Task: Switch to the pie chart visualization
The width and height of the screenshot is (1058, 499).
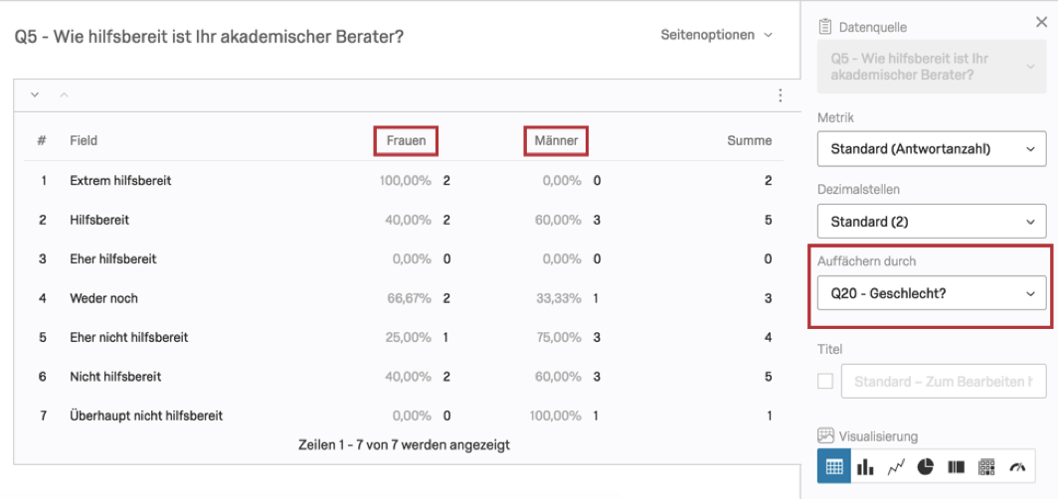Action: point(925,466)
